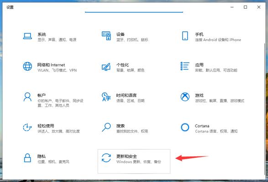Maximize the Settings window

pyautogui.click(x=246, y=7)
